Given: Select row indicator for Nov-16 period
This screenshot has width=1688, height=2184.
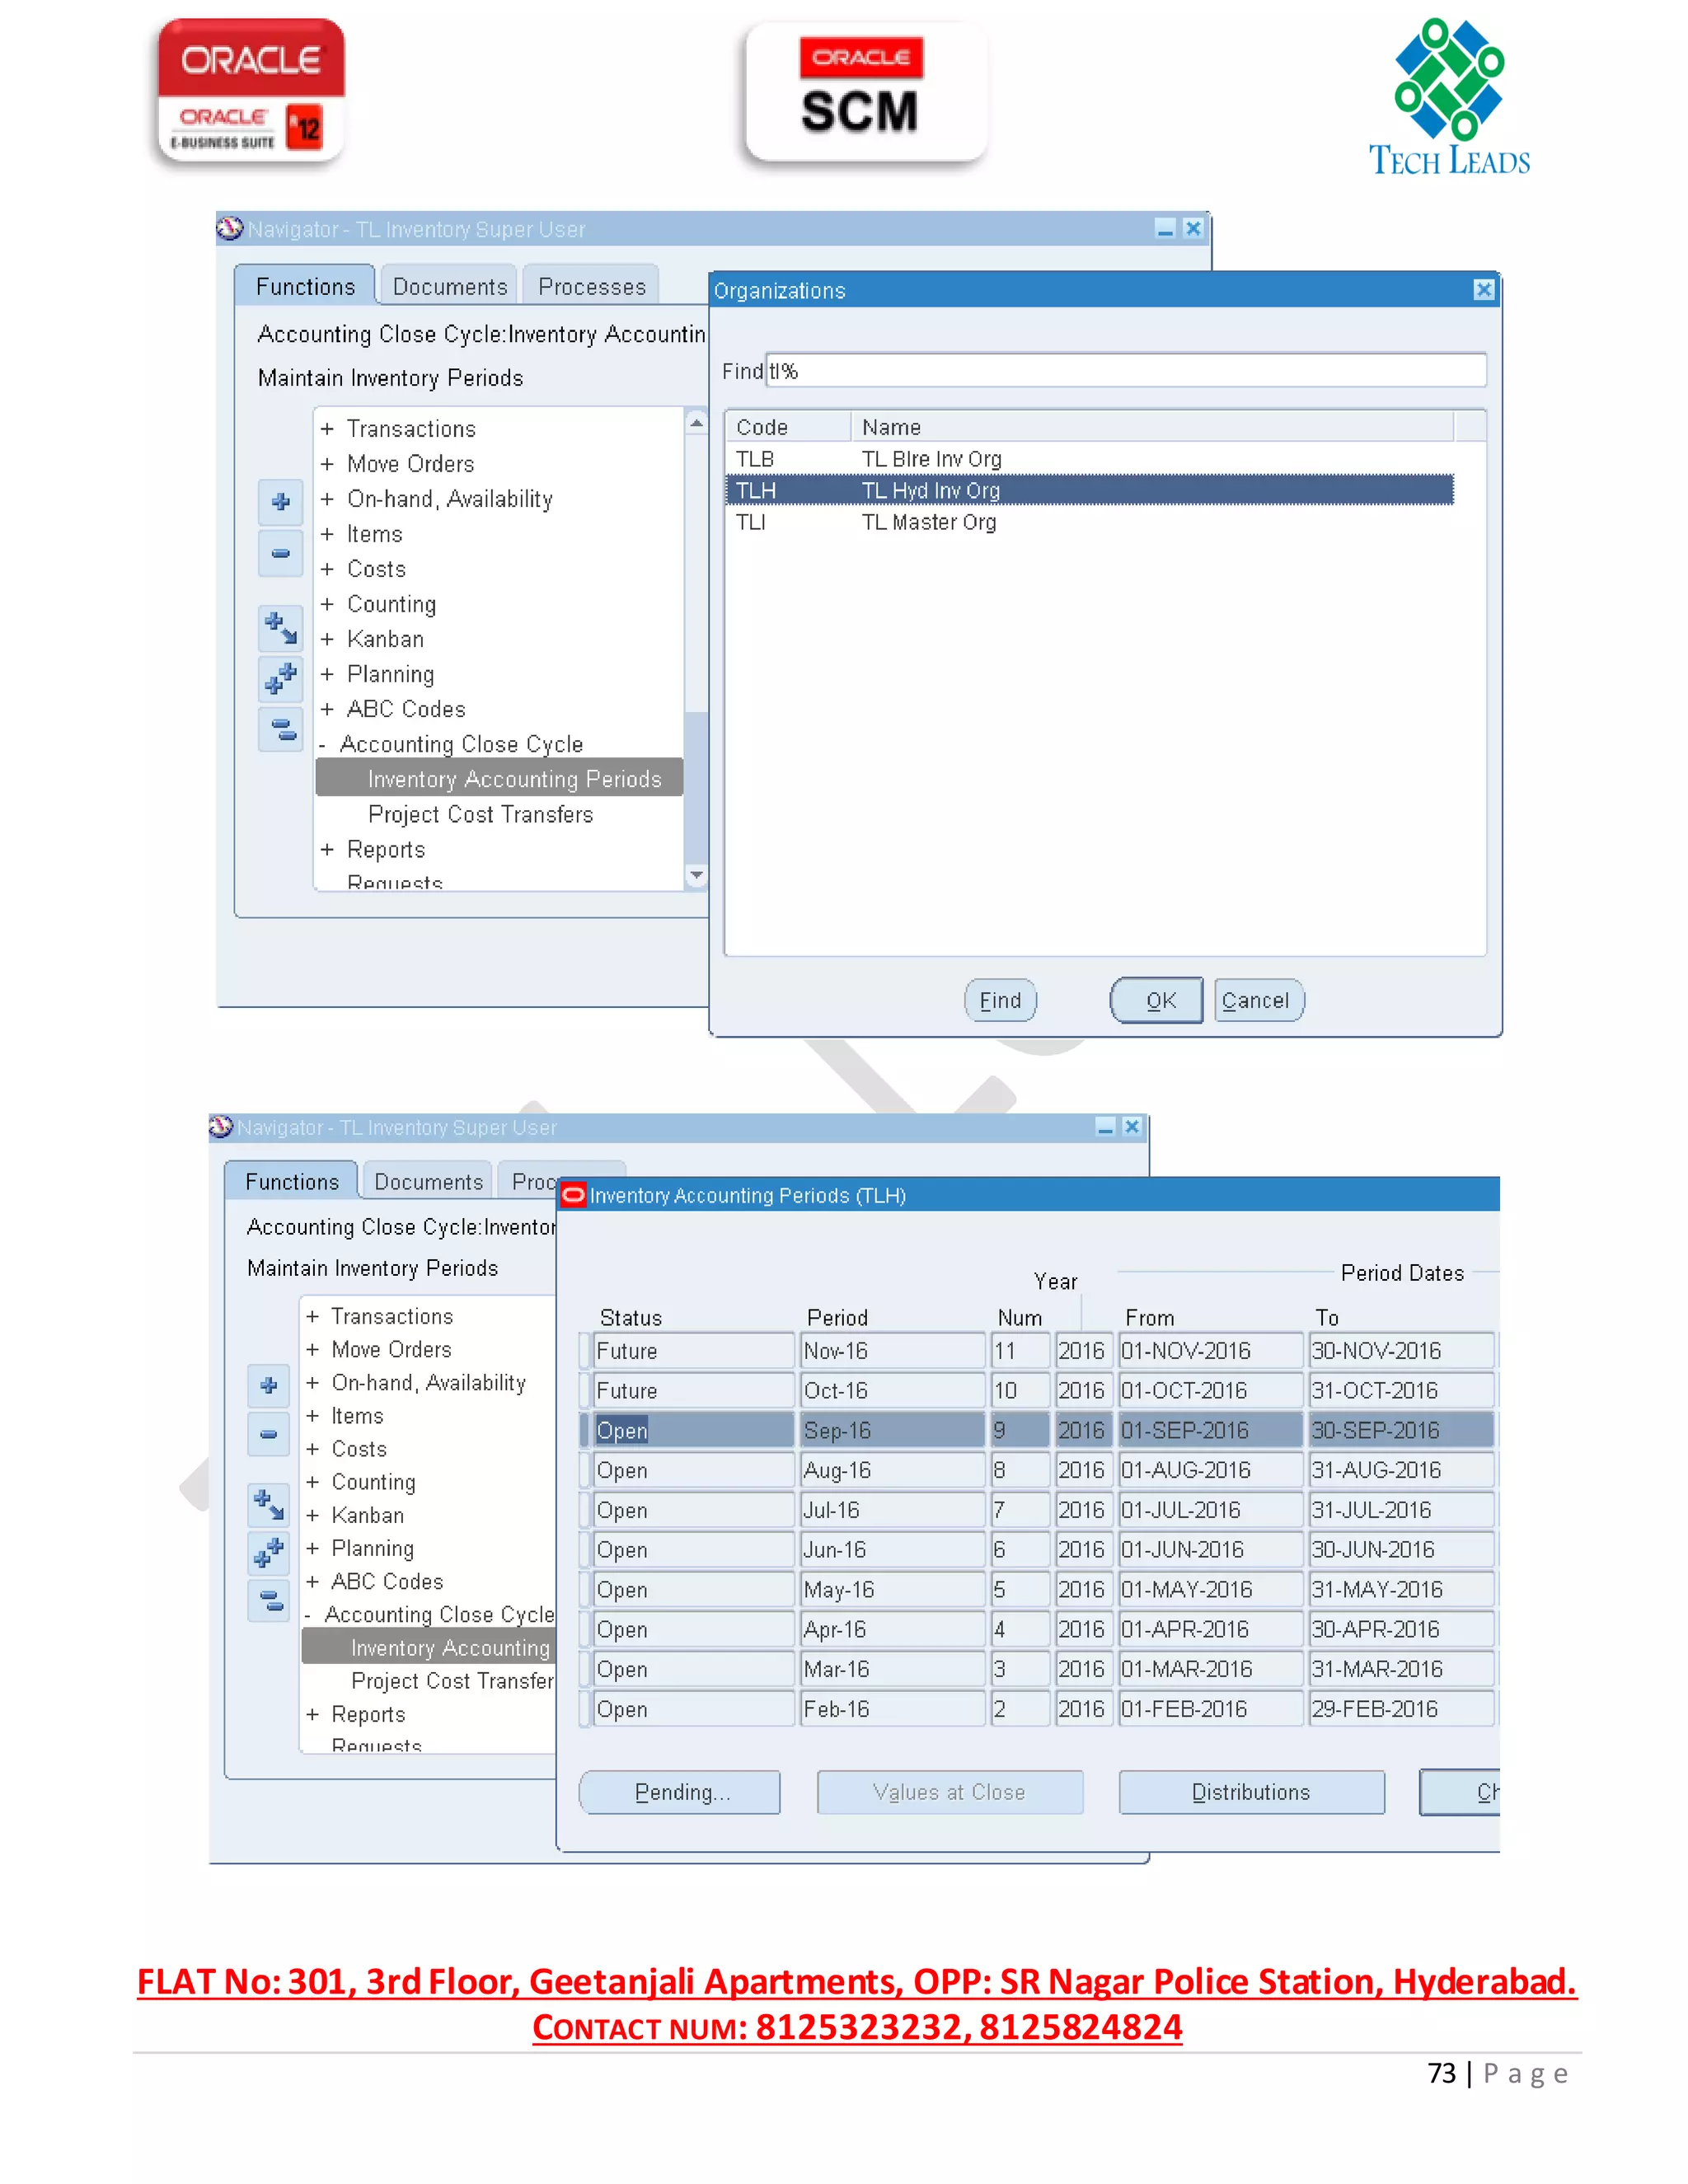Looking at the screenshot, I should point(585,1351).
